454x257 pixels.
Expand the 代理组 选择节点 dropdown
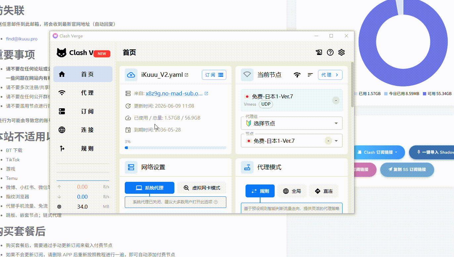coord(292,123)
